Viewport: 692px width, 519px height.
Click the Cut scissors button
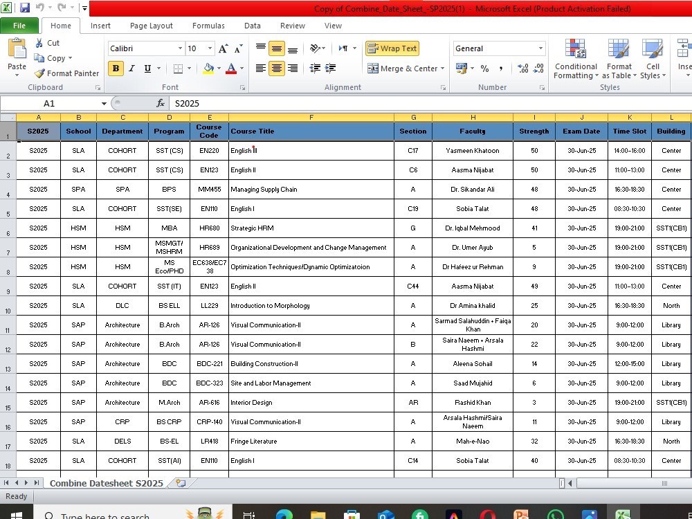tap(47, 43)
